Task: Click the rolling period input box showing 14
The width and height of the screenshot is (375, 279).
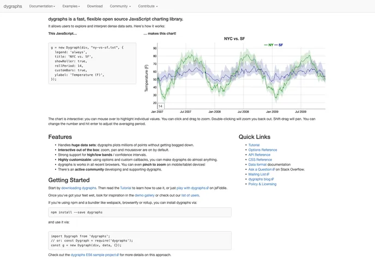Action: (x=161, y=106)
